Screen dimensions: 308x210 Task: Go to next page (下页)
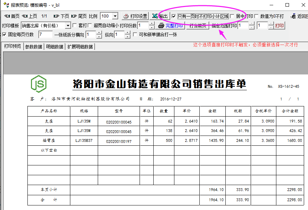point(61,16)
